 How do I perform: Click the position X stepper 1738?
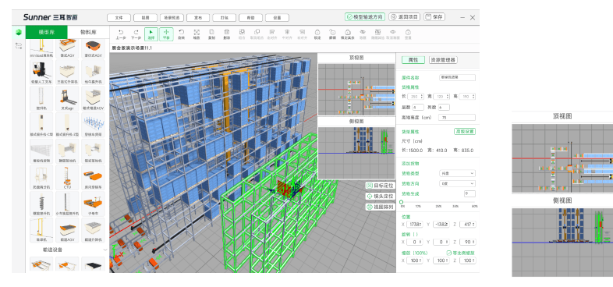pos(415,225)
